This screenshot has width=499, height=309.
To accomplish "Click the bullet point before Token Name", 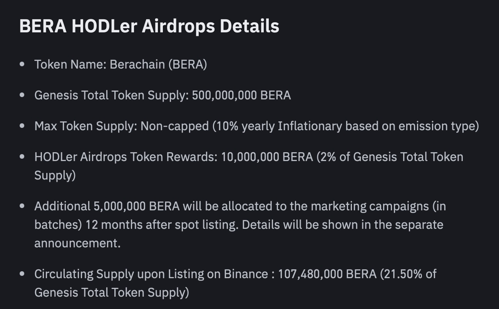I will pos(22,64).
